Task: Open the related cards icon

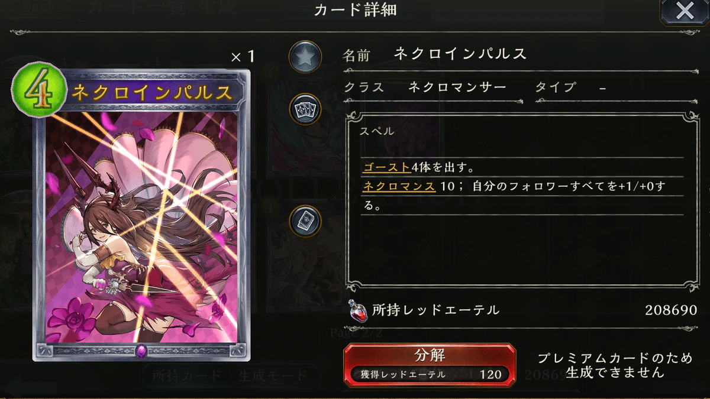Action: [x=305, y=109]
